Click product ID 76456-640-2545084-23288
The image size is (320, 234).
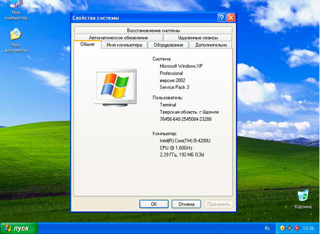(x=186, y=119)
